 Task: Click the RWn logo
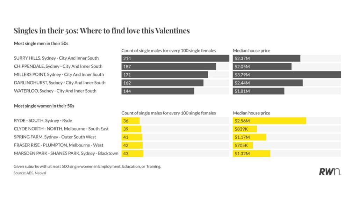[330, 171]
